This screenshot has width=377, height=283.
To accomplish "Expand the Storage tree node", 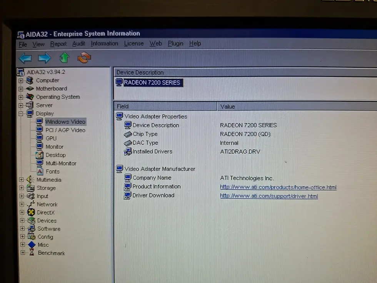I will point(22,188).
